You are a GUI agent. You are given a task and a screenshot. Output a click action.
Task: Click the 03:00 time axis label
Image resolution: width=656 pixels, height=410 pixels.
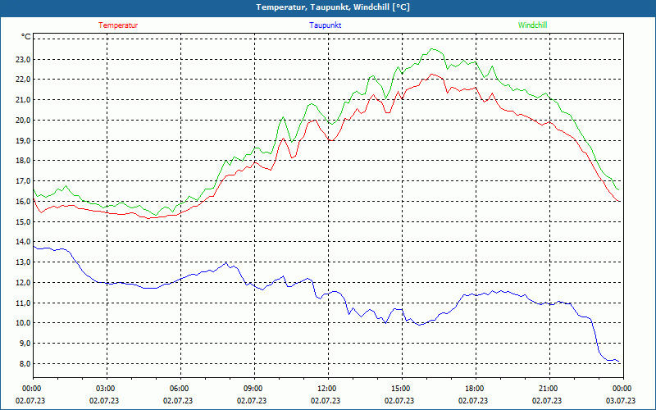click(107, 389)
